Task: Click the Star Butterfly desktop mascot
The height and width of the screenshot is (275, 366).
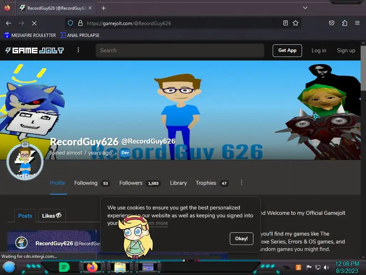Action: click(x=136, y=236)
